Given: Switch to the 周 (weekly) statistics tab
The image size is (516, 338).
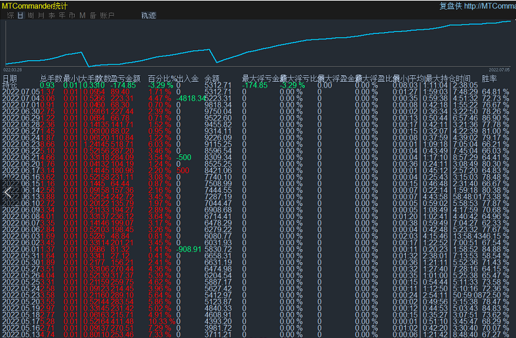Looking at the screenshot, I should tap(31, 15).
